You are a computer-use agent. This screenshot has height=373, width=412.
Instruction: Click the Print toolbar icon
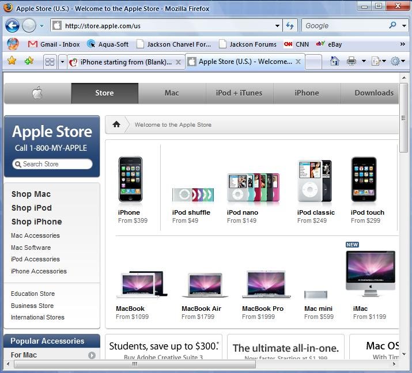pos(351,61)
